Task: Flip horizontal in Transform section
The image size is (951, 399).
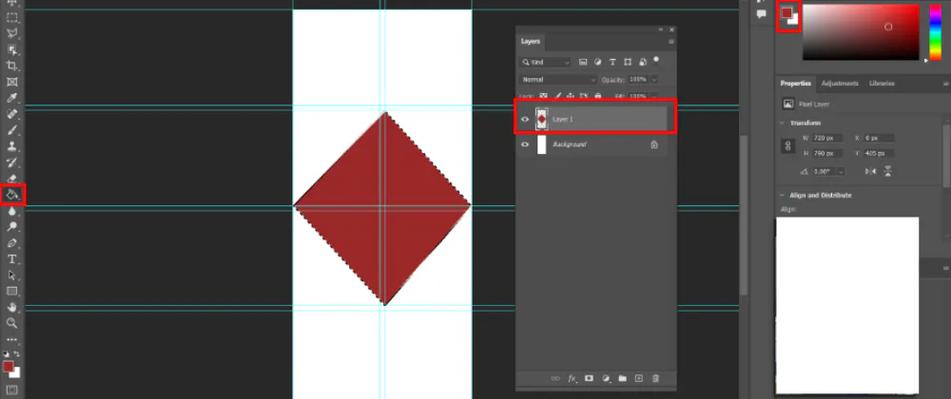Action: click(x=869, y=171)
